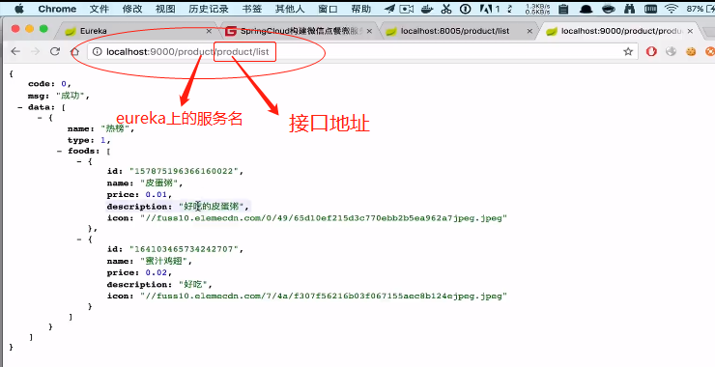Open the 视图 menu
The height and width of the screenshot is (367, 715).
[x=165, y=8]
